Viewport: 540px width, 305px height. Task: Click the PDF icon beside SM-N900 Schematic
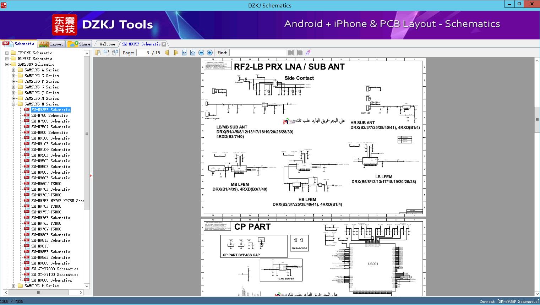[27, 132]
